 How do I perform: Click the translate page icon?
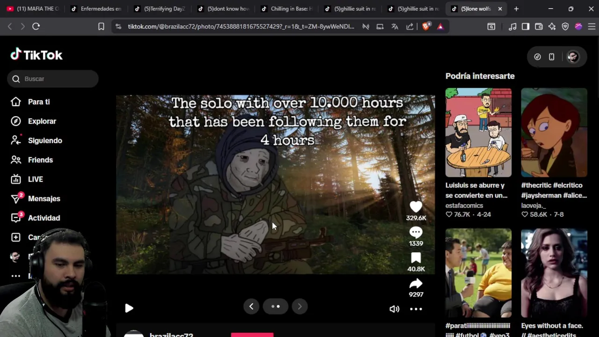coord(395,27)
